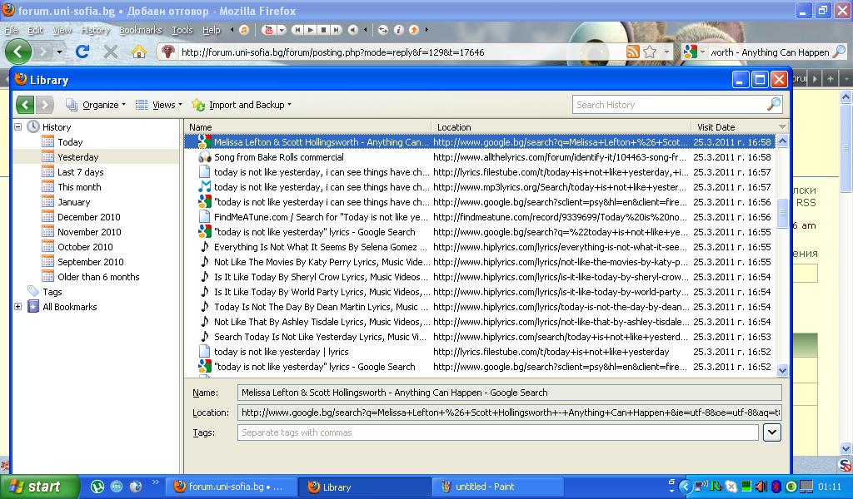Expand the All Bookmarks tree node

click(18, 307)
